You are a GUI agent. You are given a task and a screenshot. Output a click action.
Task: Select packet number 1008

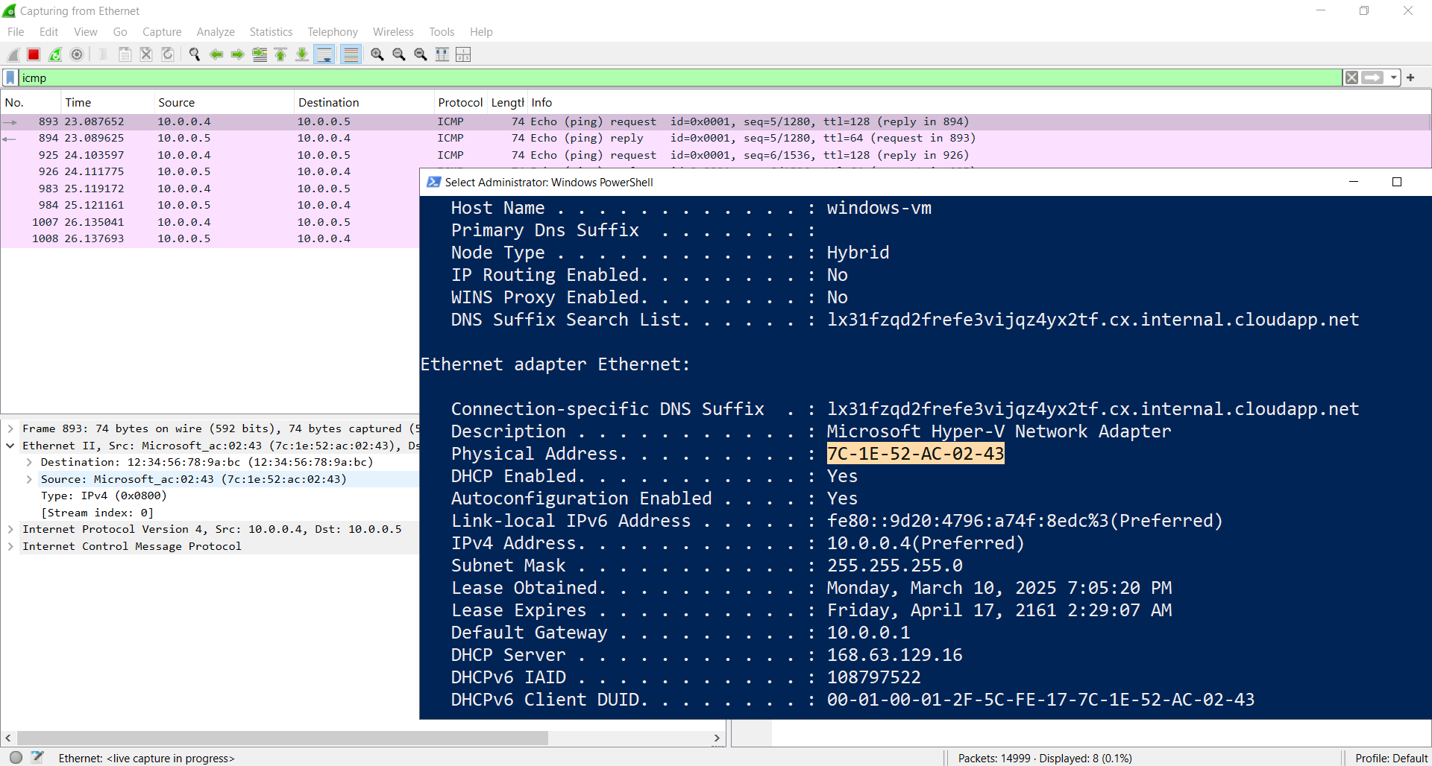210,238
